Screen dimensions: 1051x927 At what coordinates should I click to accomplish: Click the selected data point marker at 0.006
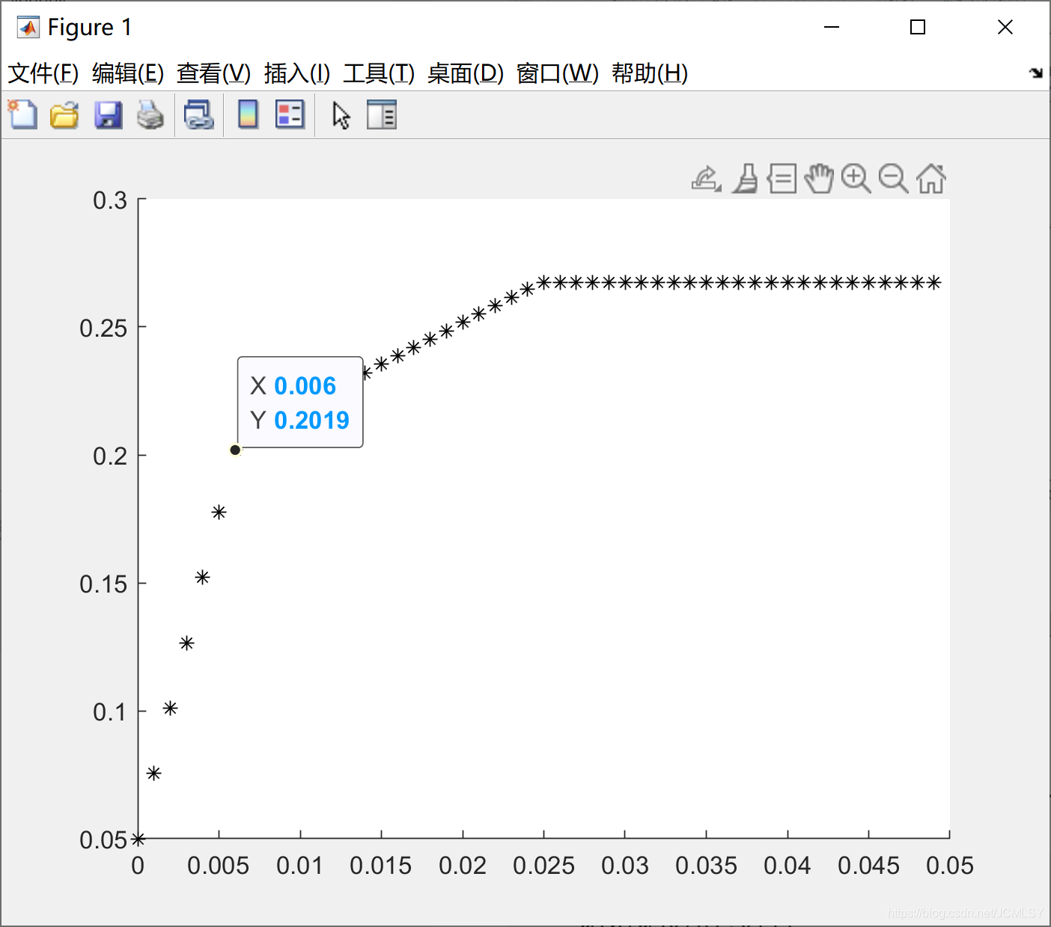coord(235,450)
